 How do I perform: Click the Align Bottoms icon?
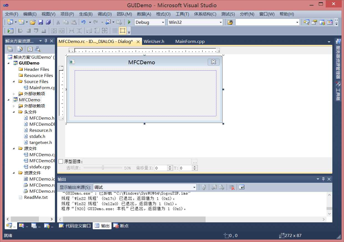point(44,31)
